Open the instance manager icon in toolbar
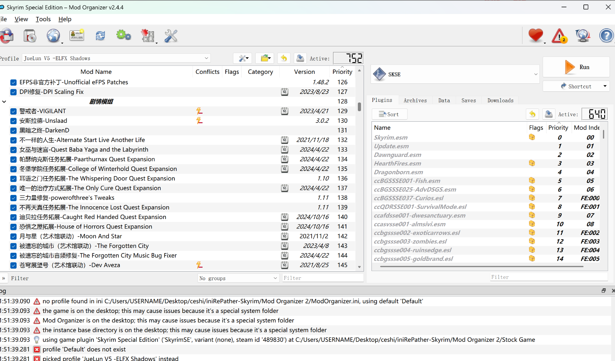Viewport: 615px width, 361px height. (x=7, y=36)
